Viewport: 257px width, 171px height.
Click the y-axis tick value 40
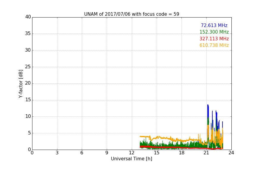coord(28,17)
